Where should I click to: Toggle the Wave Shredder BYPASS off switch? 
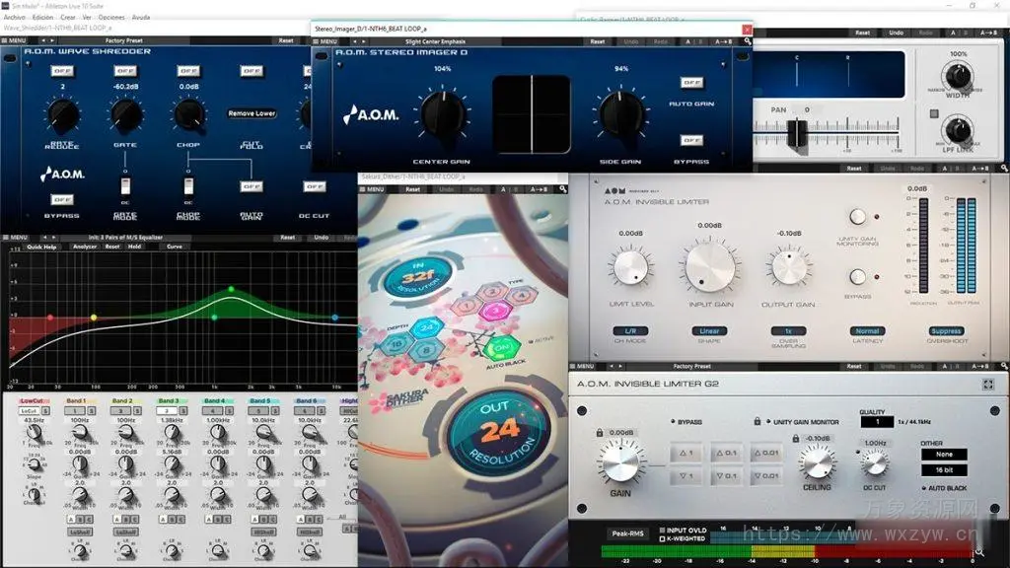pyautogui.click(x=61, y=199)
